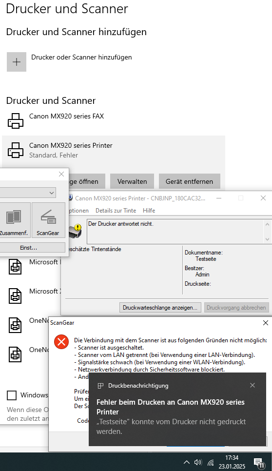The width and height of the screenshot is (272, 471).
Task: Click 'Netzwerkverbindung durch Sicherheitssoftware blockiert' line
Action: [150, 369]
